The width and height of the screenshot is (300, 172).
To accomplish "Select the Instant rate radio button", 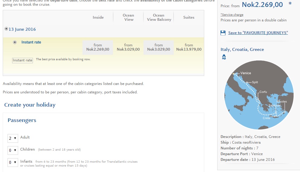I will (15, 42).
